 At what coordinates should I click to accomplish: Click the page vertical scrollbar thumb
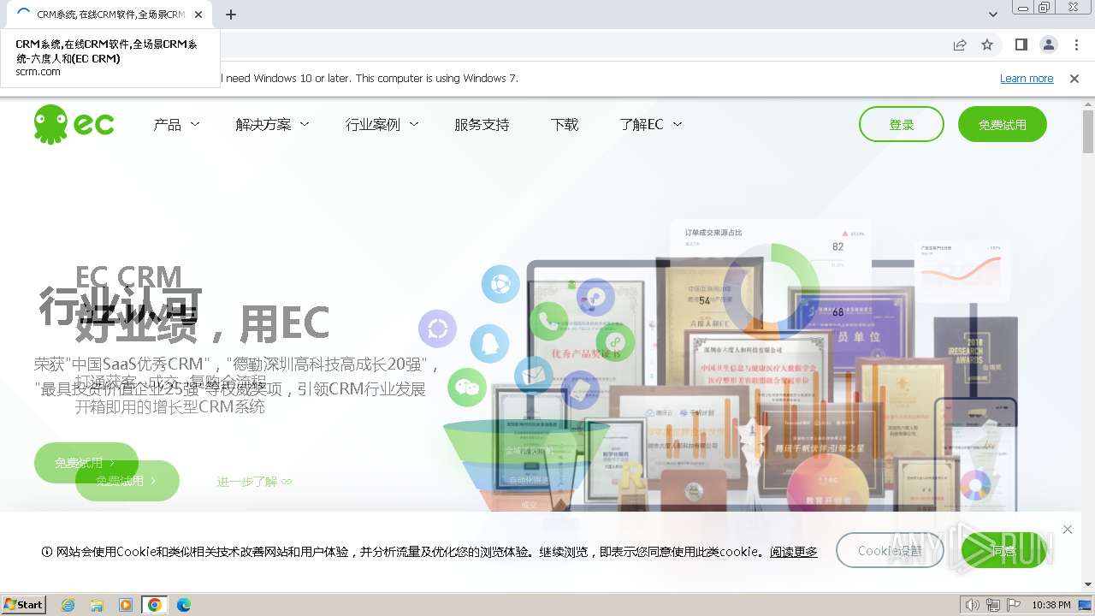coord(1088,132)
